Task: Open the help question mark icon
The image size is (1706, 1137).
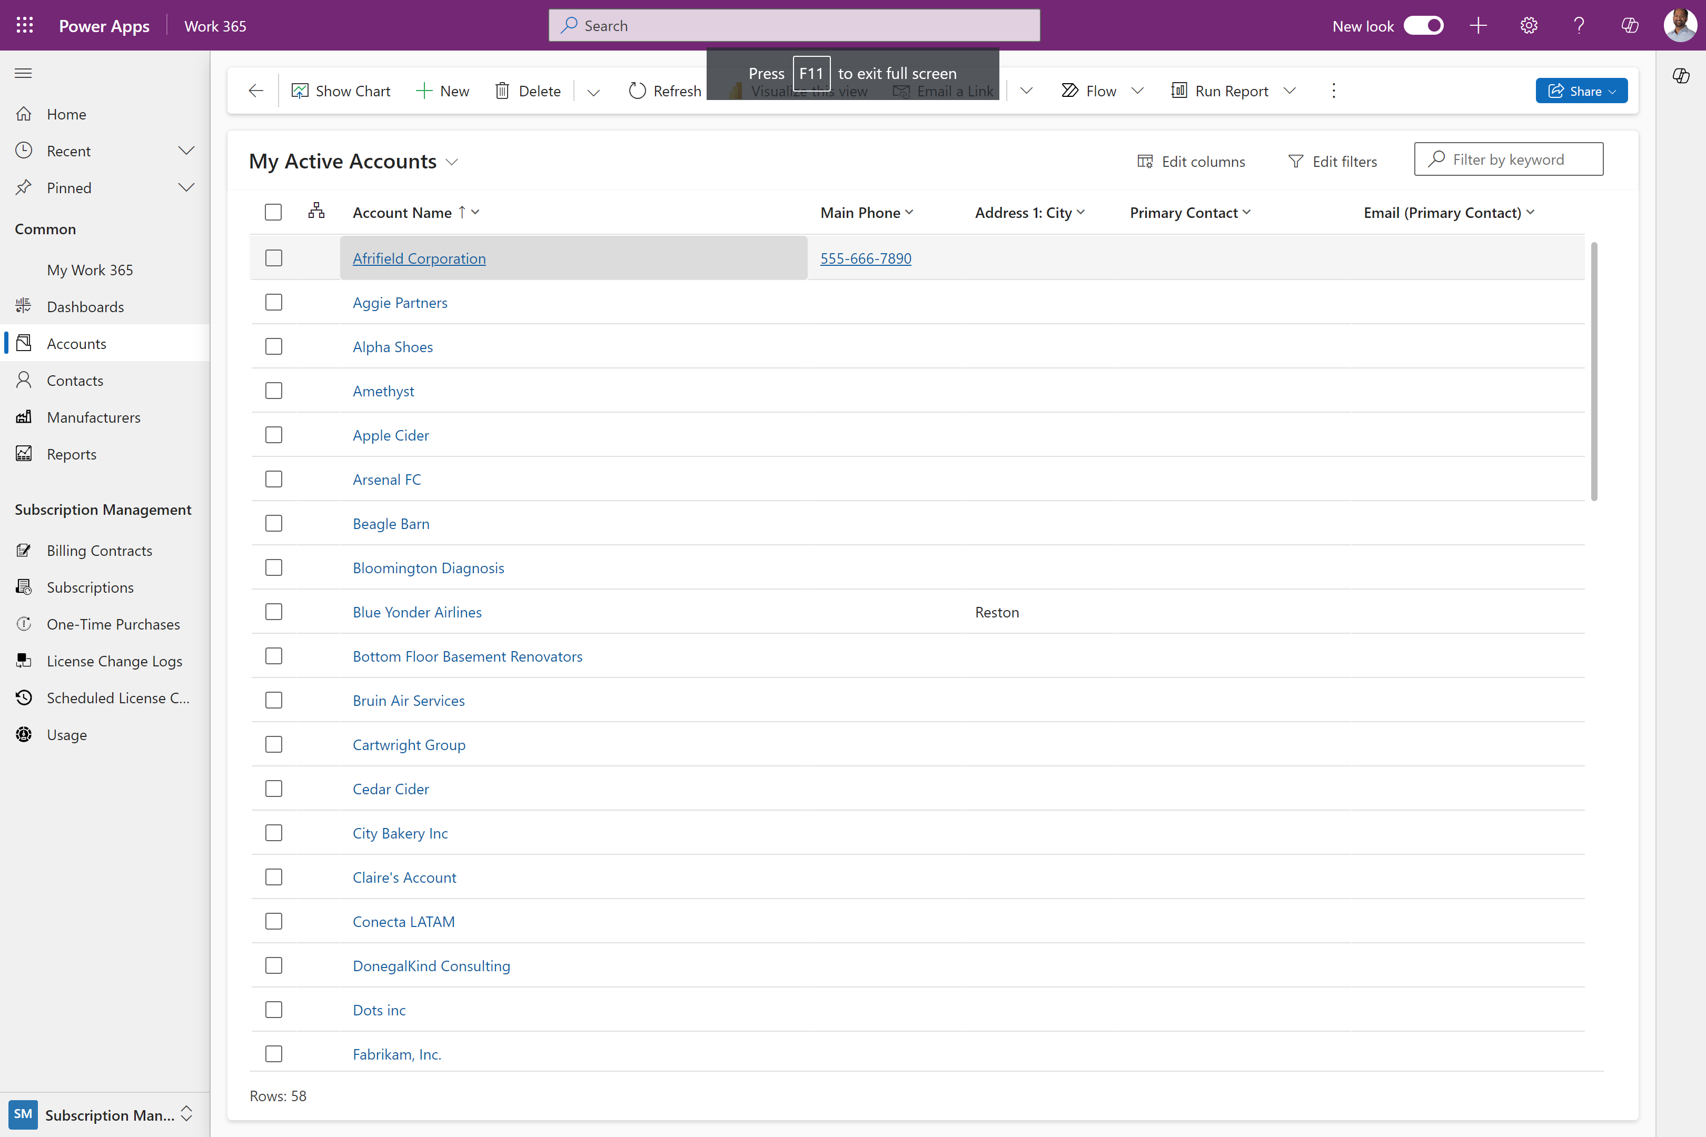Action: coord(1579,25)
